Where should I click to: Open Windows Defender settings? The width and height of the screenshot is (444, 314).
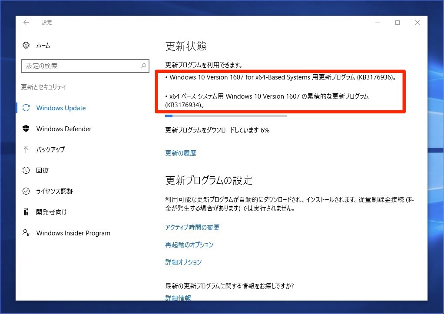pos(64,129)
